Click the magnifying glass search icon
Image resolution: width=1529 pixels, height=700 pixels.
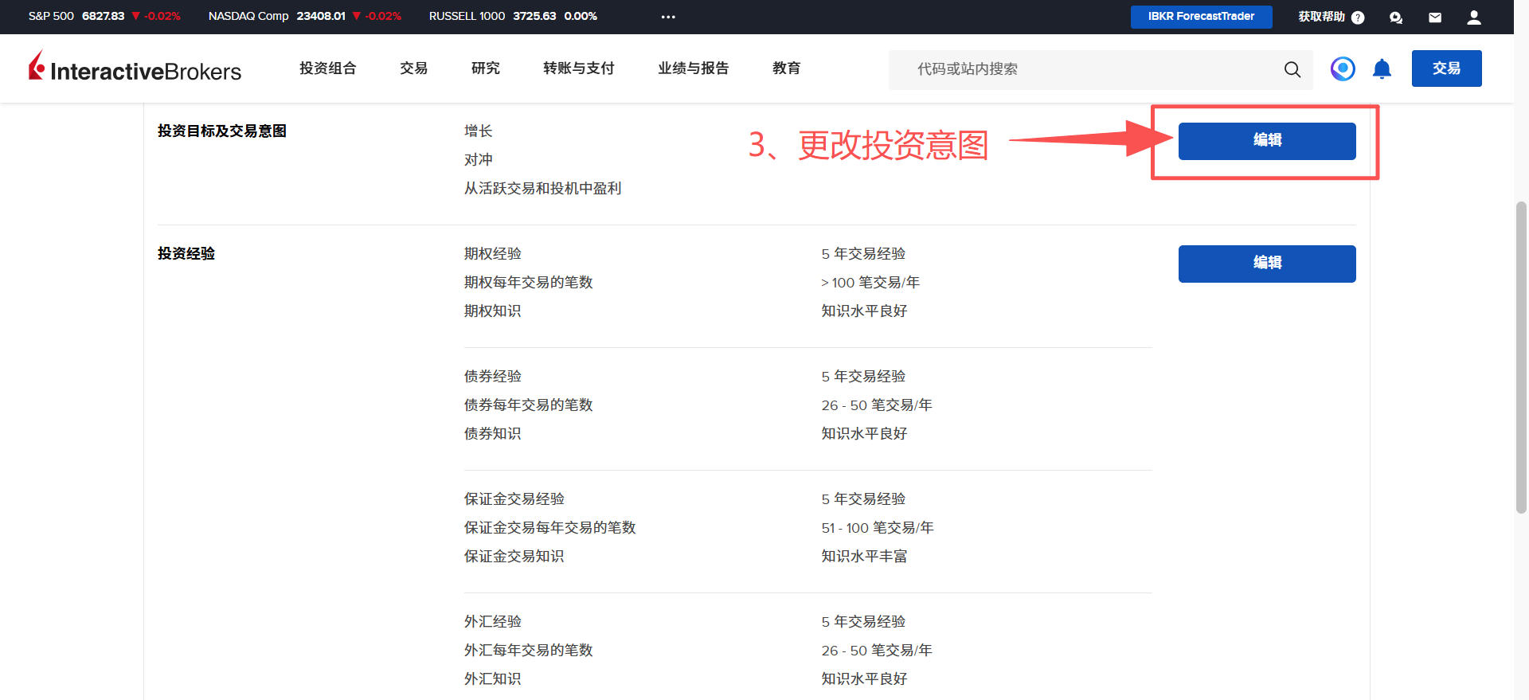(1292, 69)
